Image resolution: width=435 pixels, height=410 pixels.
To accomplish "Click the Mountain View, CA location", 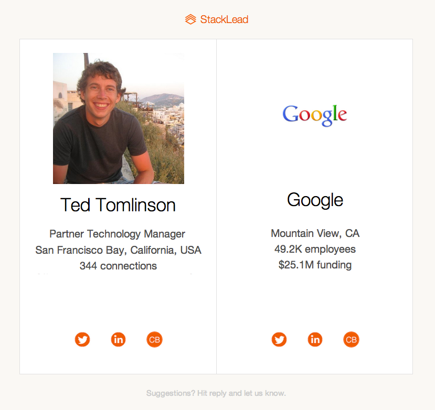I will click(x=315, y=233).
